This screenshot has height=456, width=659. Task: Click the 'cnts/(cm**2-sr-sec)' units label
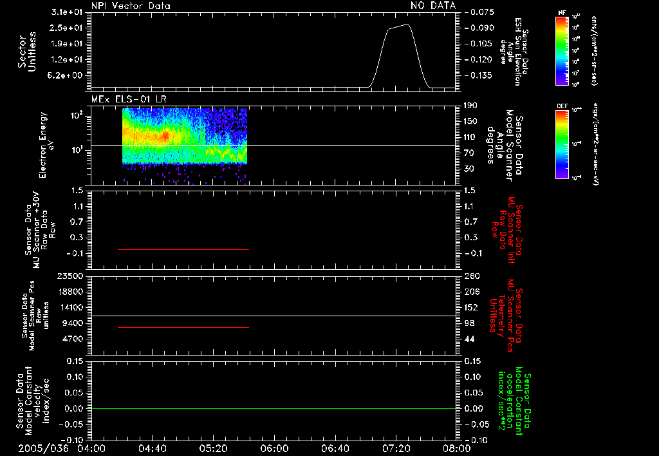pos(594,50)
